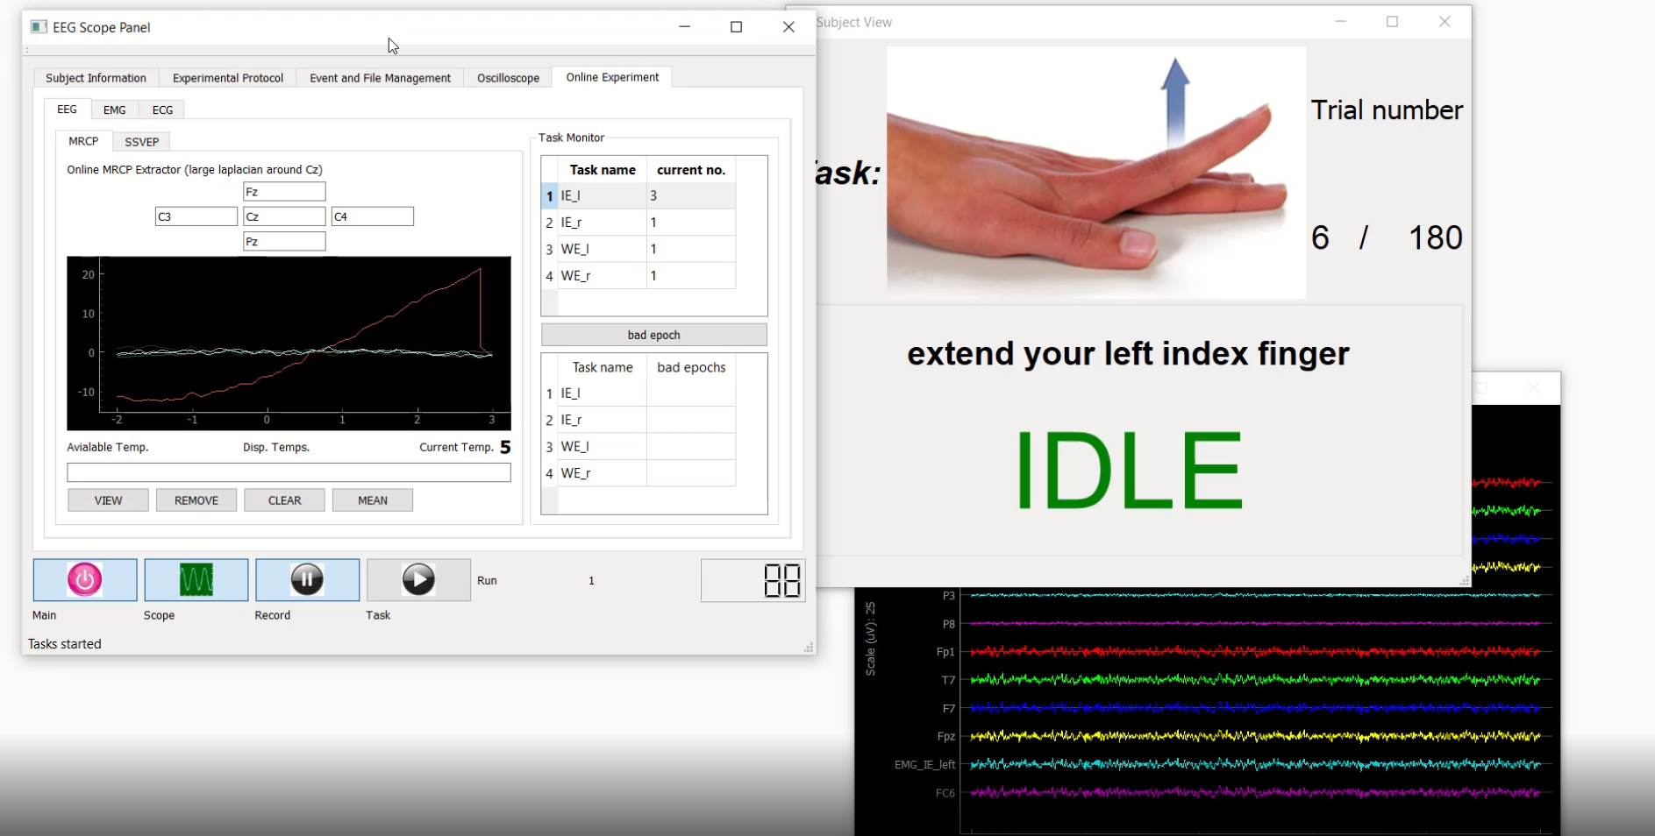Click the VIEW template button
1655x836 pixels.
[x=107, y=499]
